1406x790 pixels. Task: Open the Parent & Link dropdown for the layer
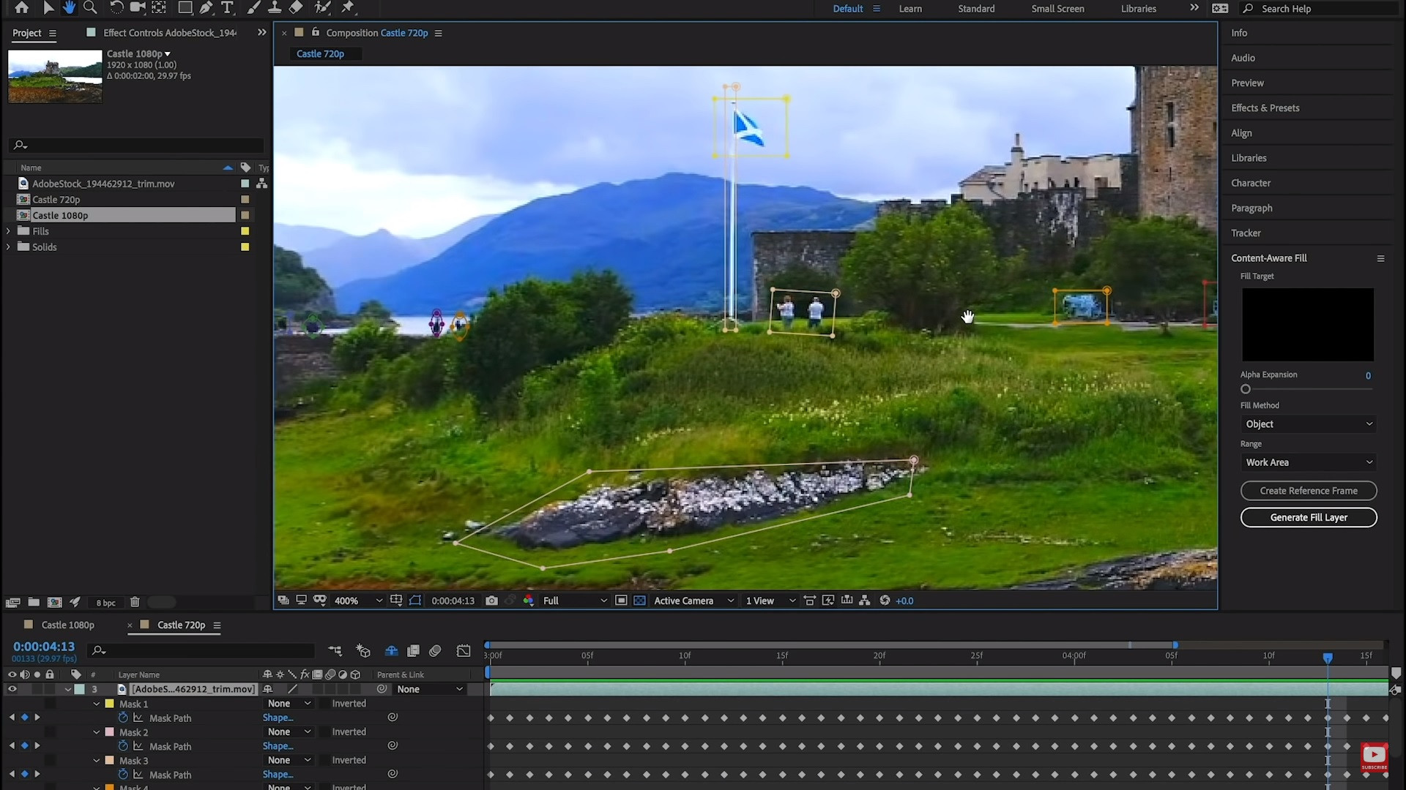click(429, 689)
